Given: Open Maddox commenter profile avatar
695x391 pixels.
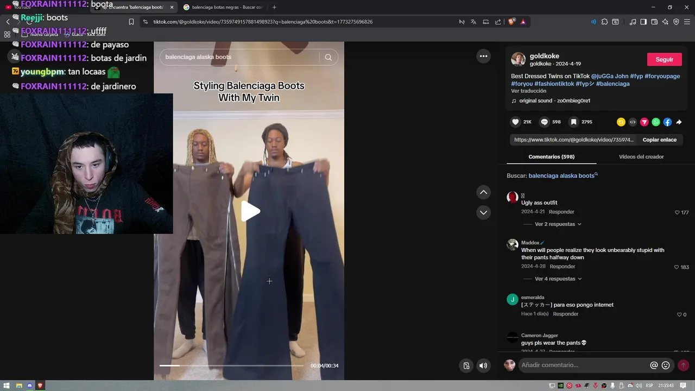Looking at the screenshot, I should tap(513, 244).
